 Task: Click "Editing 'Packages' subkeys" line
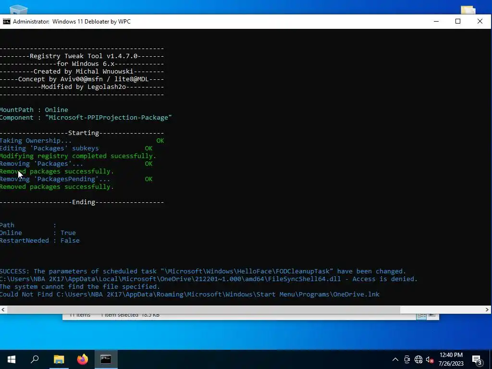[x=49, y=148]
